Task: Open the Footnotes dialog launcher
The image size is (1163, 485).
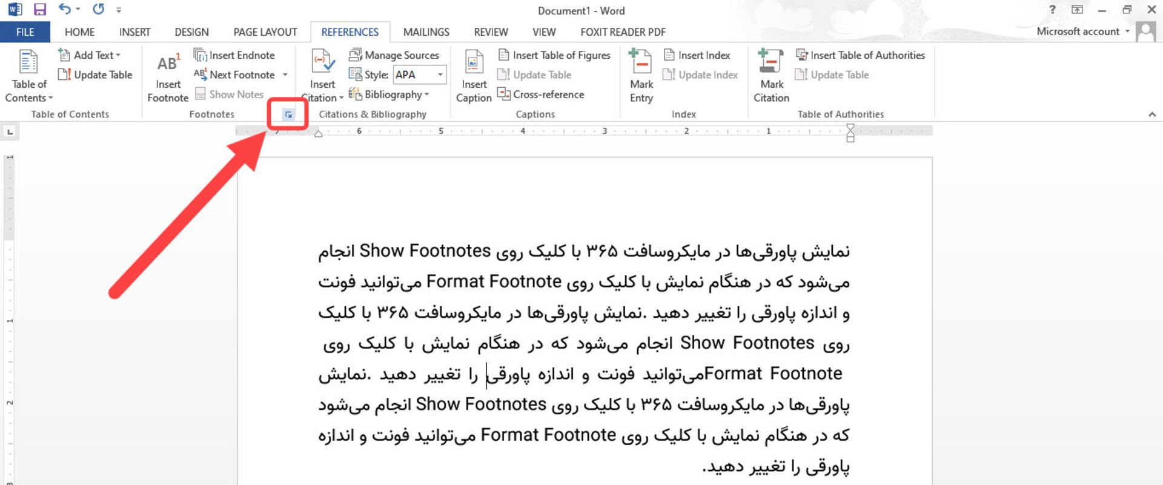Action: click(288, 114)
